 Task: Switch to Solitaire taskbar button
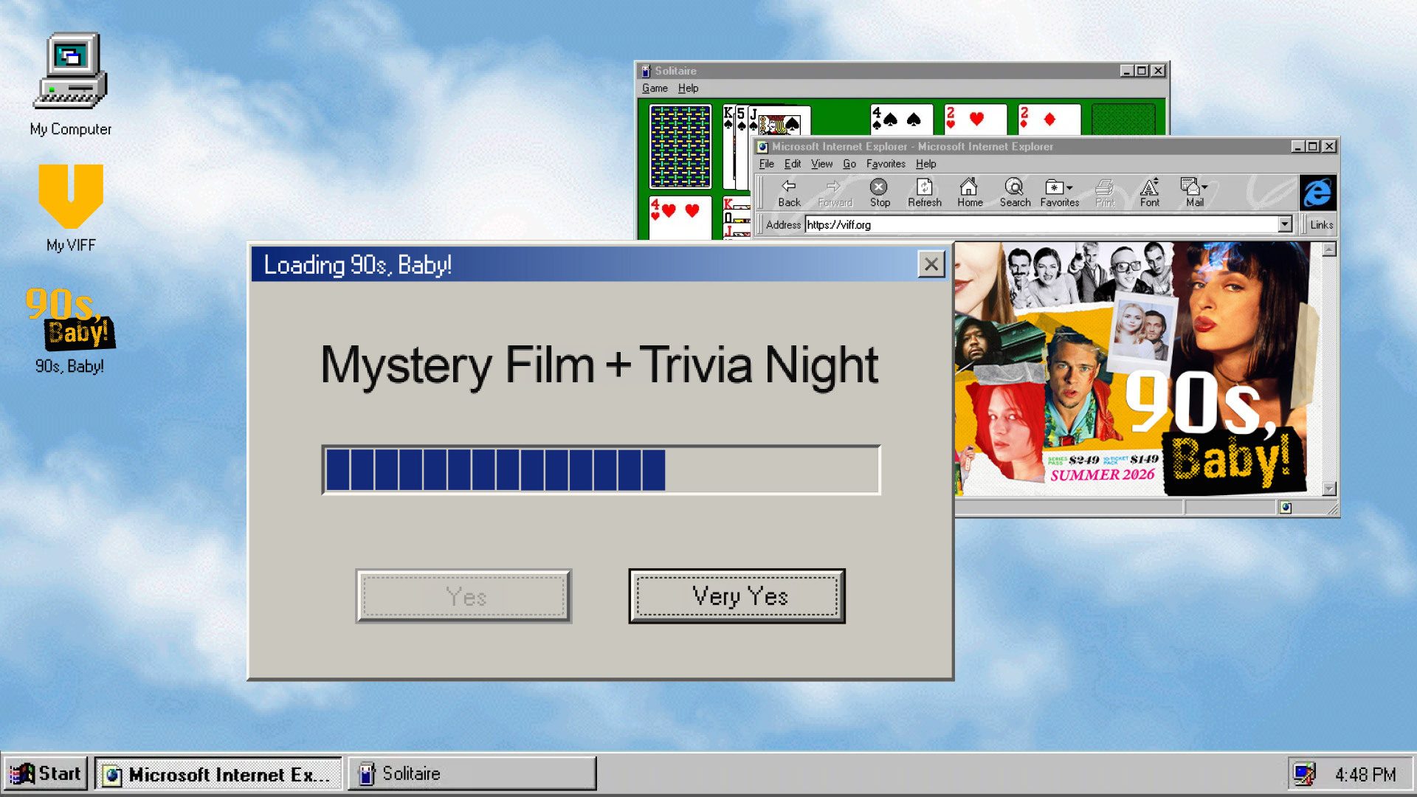(x=472, y=774)
